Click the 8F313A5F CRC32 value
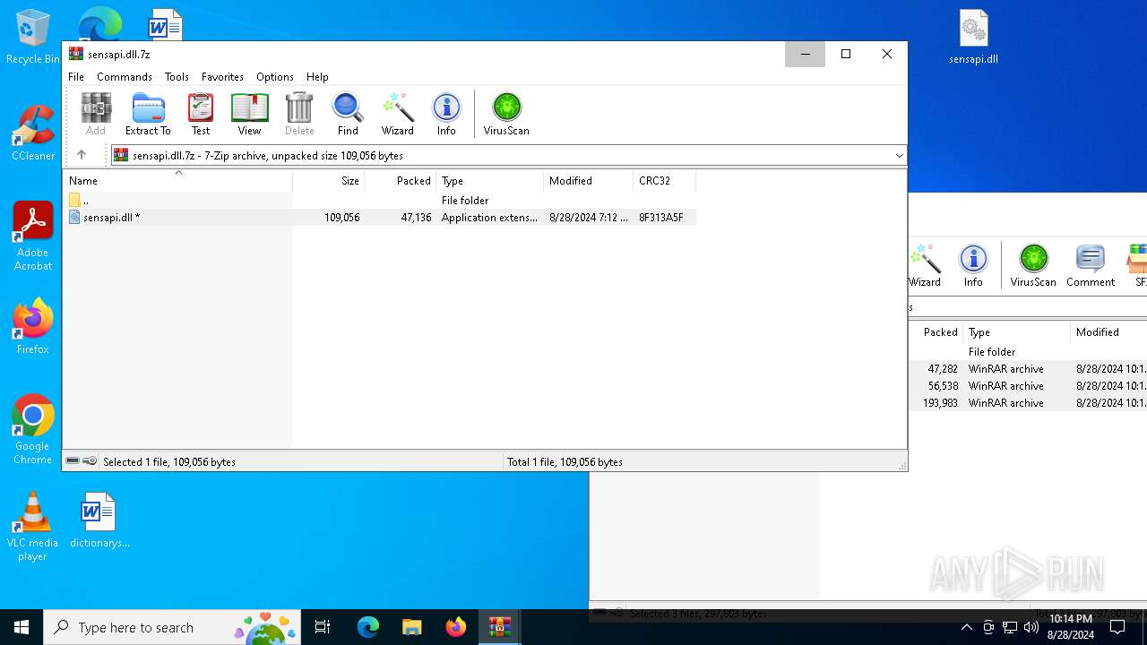The image size is (1147, 645). click(x=661, y=218)
